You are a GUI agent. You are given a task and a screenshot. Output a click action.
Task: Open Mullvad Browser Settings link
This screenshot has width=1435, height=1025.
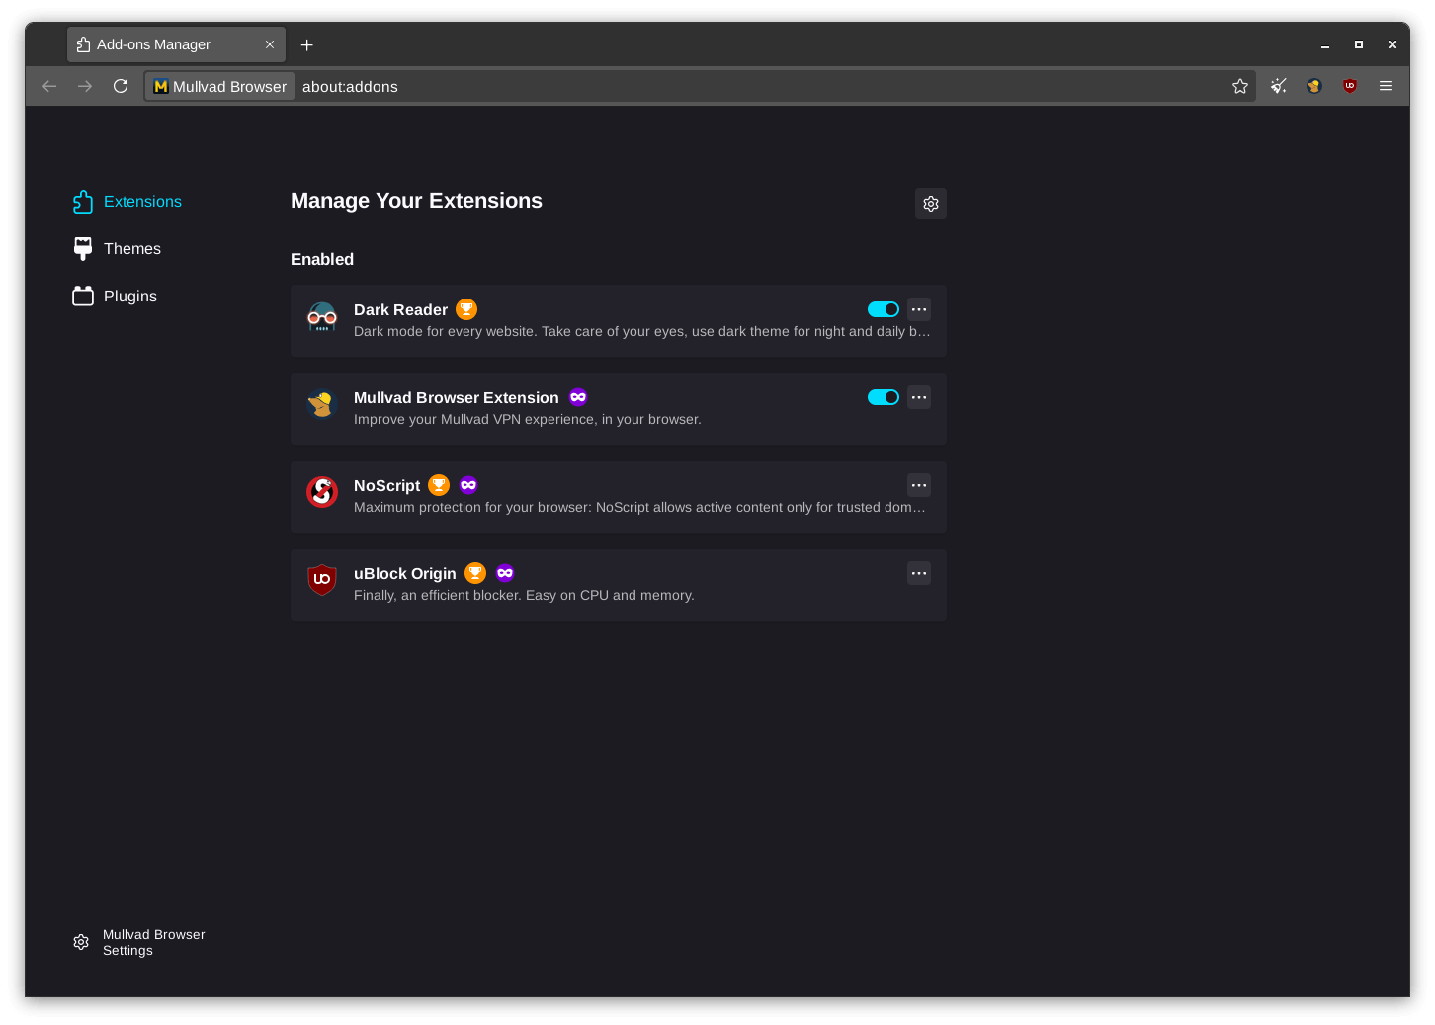click(x=153, y=942)
